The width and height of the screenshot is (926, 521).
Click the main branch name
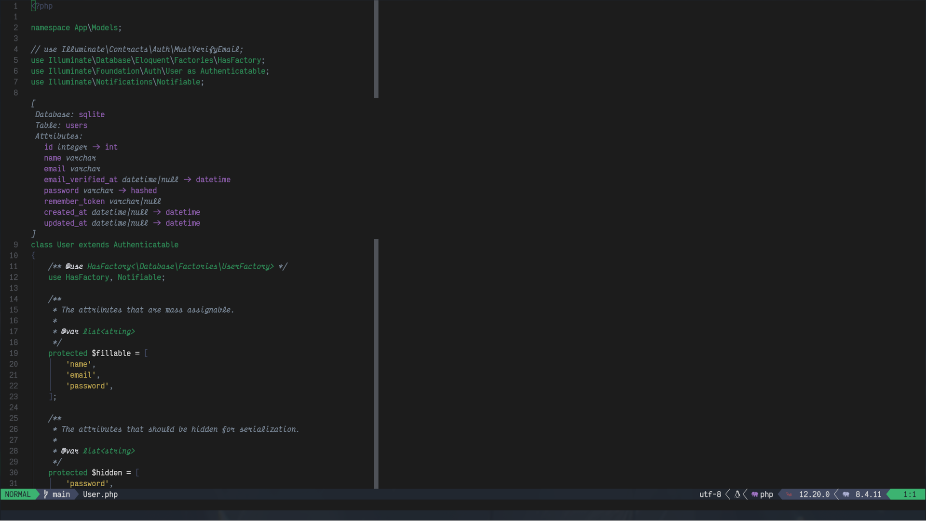(x=61, y=494)
